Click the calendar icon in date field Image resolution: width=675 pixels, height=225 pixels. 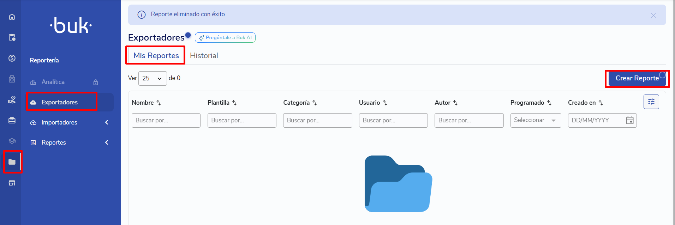pyautogui.click(x=629, y=120)
